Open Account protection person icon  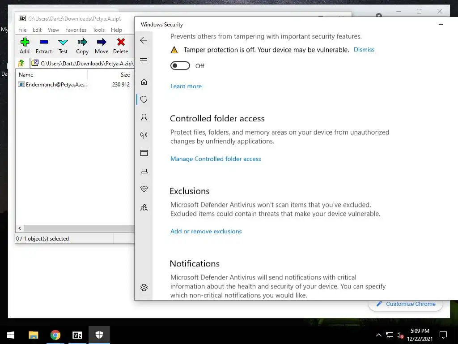pyautogui.click(x=144, y=117)
